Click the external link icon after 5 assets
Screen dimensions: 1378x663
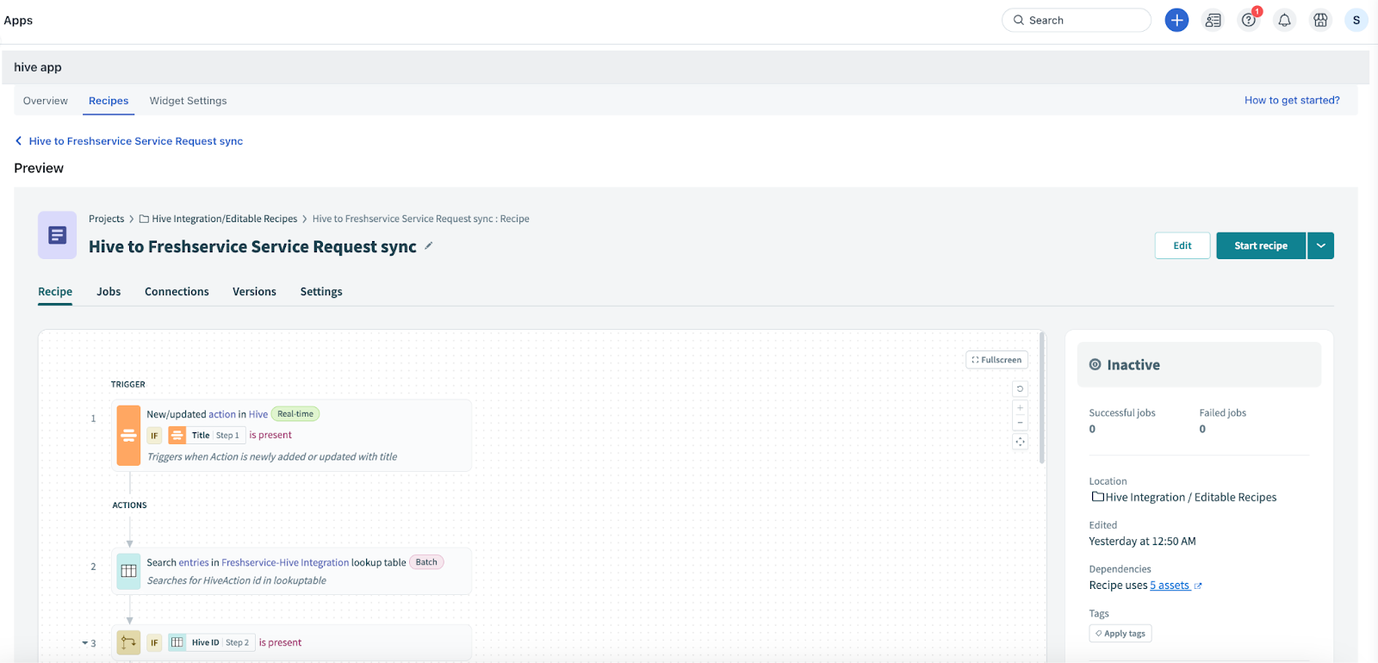[1198, 586]
